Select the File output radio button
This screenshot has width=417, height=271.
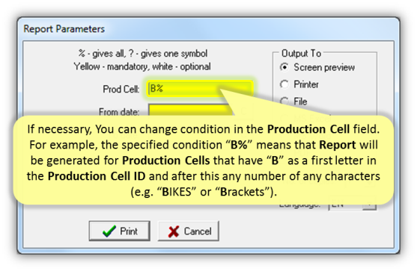[293, 102]
